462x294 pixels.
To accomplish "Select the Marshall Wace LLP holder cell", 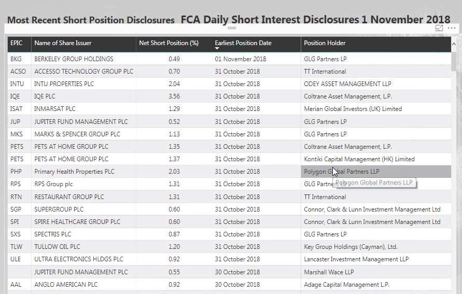I will click(329, 272).
